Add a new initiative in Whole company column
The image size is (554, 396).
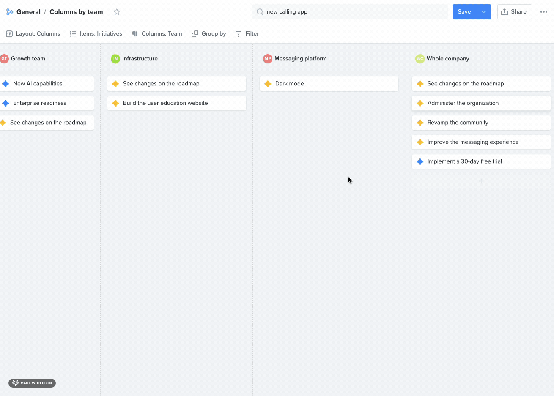click(481, 181)
